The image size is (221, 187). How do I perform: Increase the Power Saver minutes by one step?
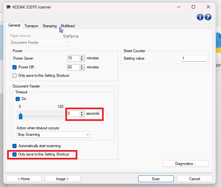[x=82, y=57]
